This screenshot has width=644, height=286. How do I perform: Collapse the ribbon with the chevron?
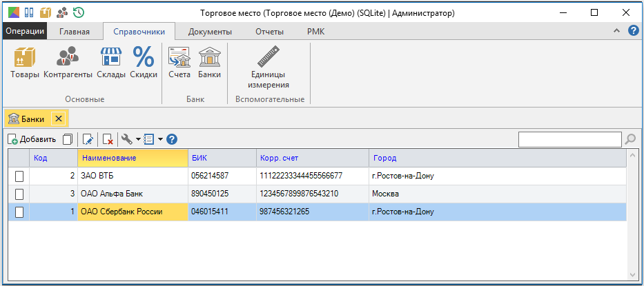(x=616, y=31)
